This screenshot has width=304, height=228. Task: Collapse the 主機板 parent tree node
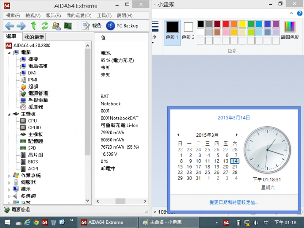9,114
